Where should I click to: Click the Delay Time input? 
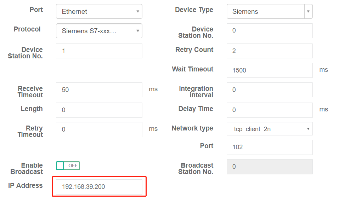coord(269,110)
